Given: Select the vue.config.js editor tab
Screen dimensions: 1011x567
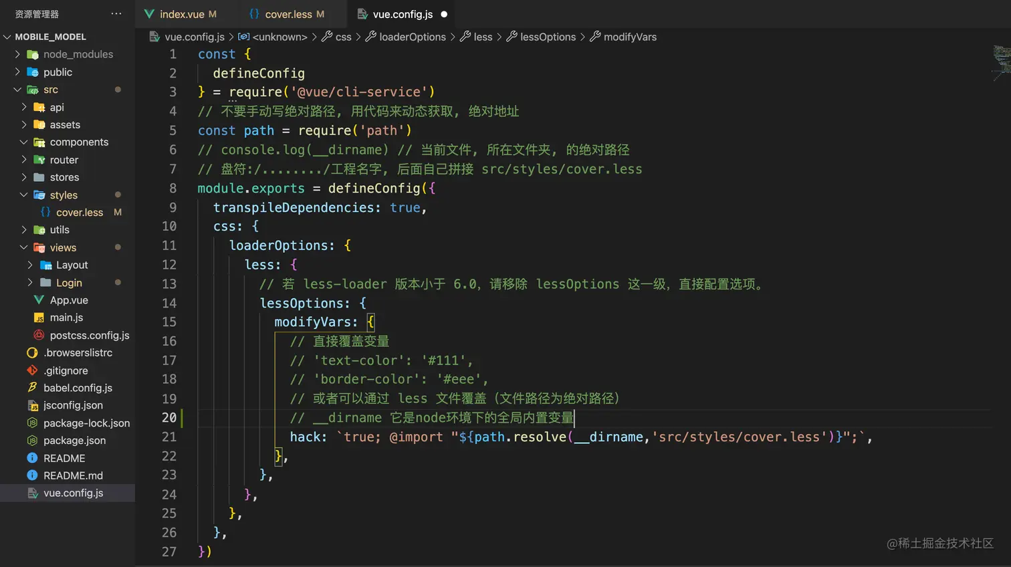Looking at the screenshot, I should coord(403,14).
